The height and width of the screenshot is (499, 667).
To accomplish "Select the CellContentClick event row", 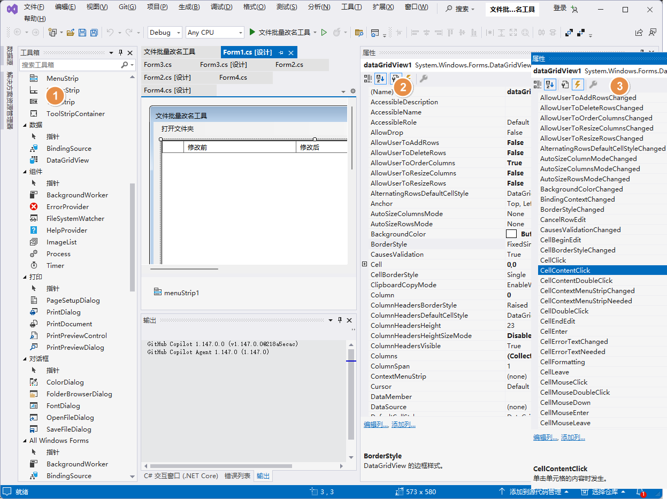I will coord(602,271).
